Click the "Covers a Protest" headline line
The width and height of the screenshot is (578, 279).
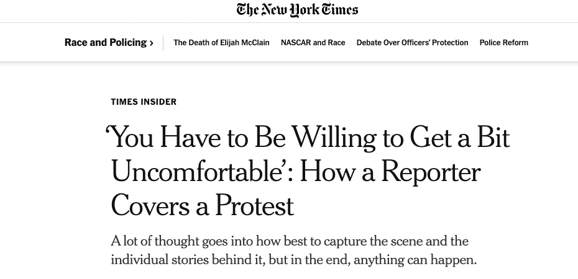click(x=202, y=205)
